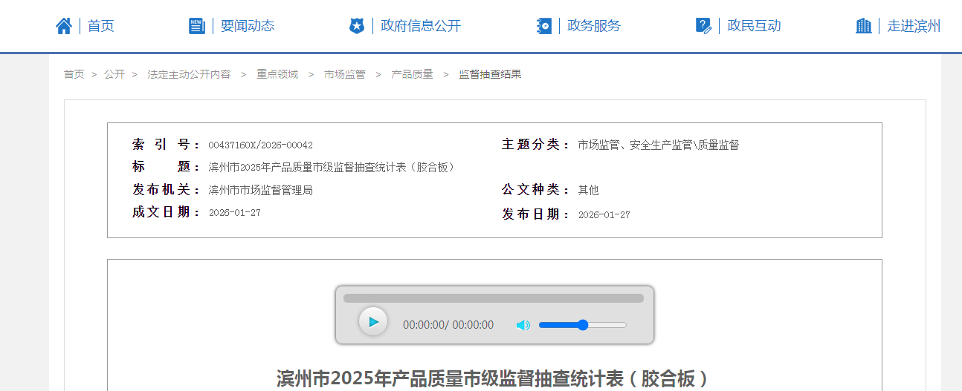Open the 政民互动 menu item
962x391 pixels.
[754, 26]
